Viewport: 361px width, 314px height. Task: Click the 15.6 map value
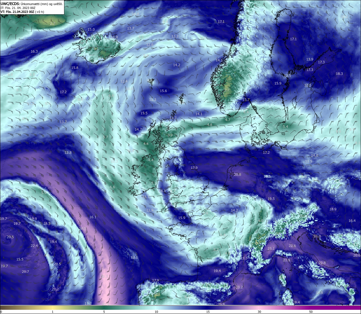point(163,91)
